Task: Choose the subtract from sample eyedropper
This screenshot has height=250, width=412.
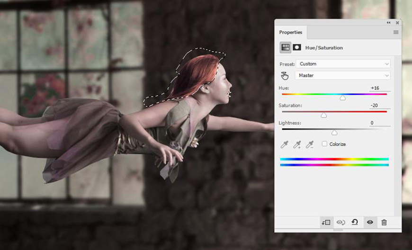Action: click(310, 144)
